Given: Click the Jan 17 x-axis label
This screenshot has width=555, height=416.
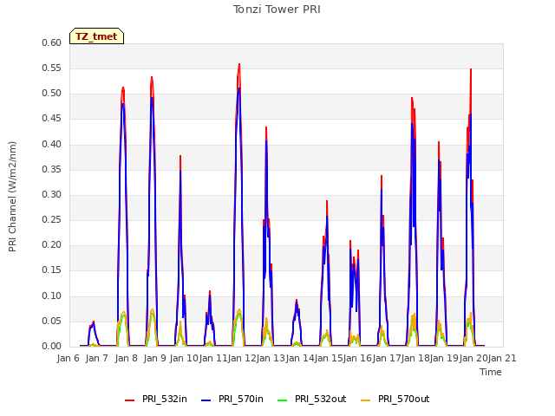Looking at the screenshot, I should coord(387,358).
